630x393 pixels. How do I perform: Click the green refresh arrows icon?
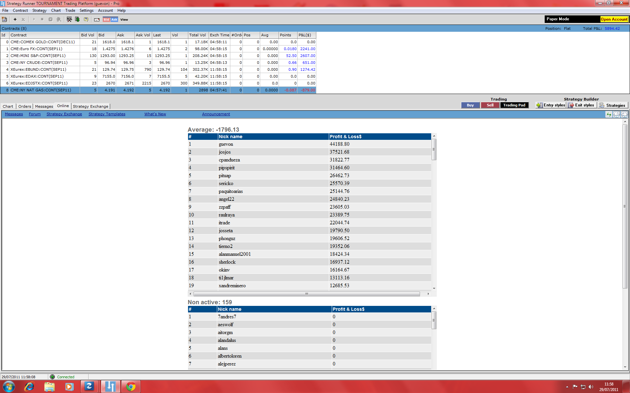tap(609, 114)
